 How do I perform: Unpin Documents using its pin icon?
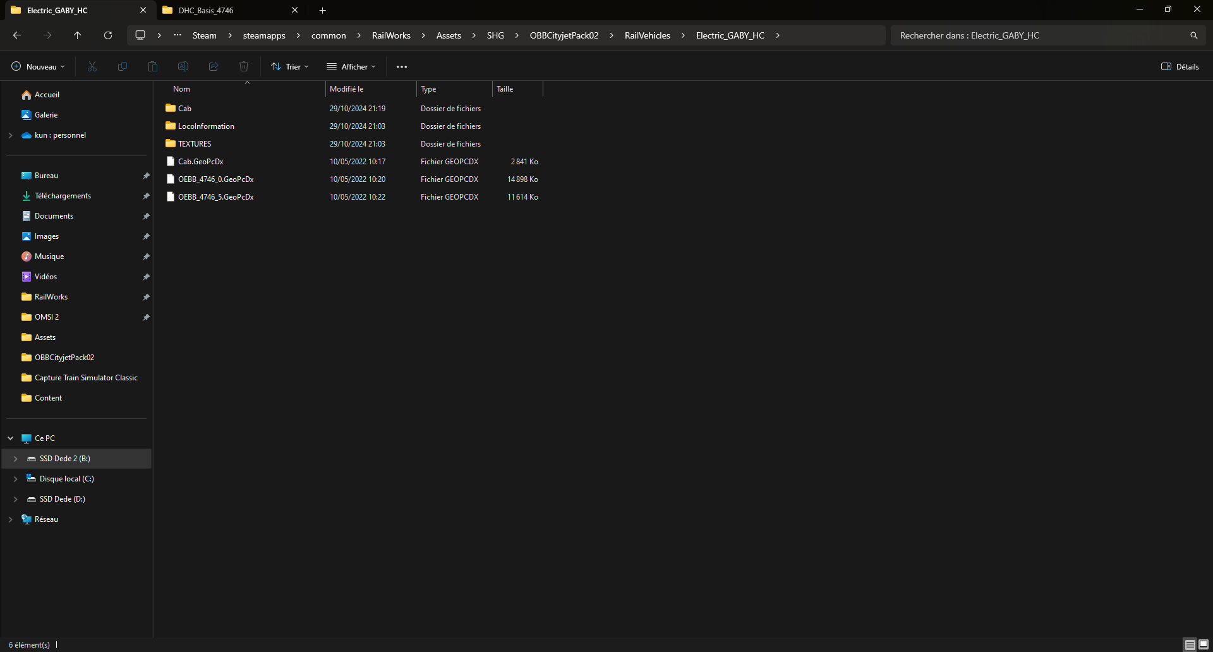pos(146,216)
